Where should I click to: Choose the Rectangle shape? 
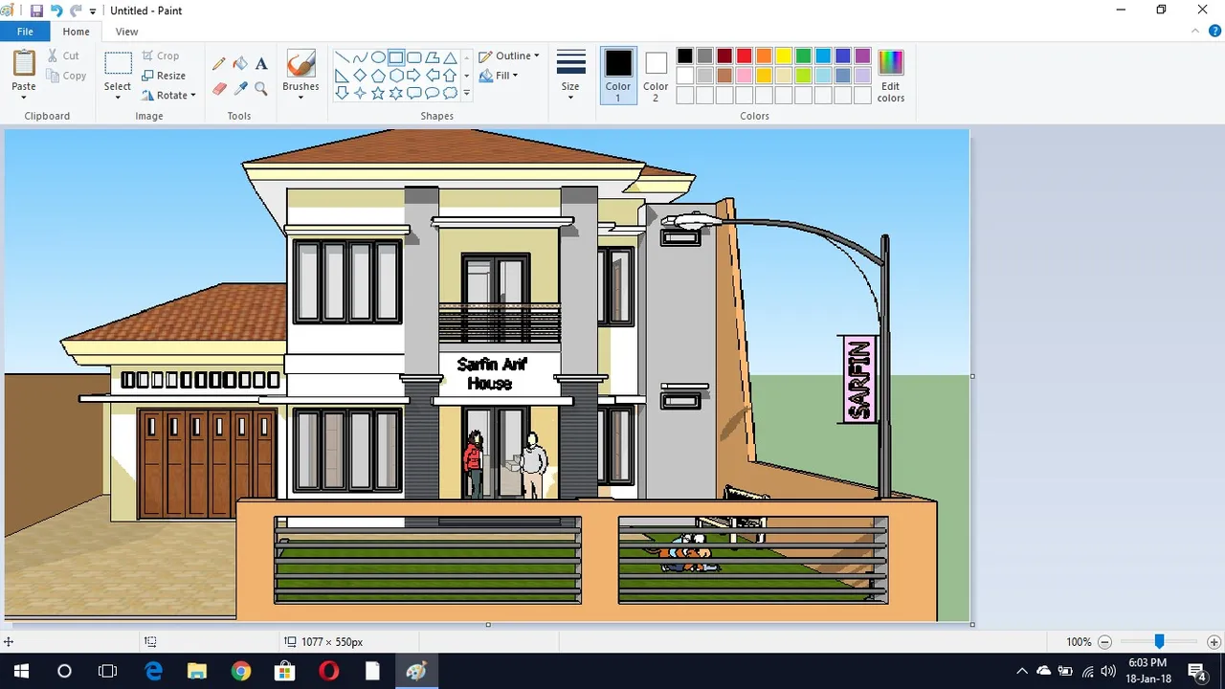[x=396, y=57]
